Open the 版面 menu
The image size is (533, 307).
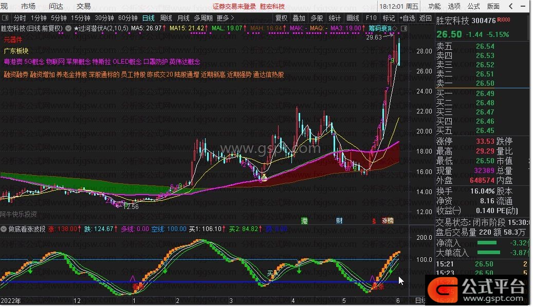[x=493, y=6]
